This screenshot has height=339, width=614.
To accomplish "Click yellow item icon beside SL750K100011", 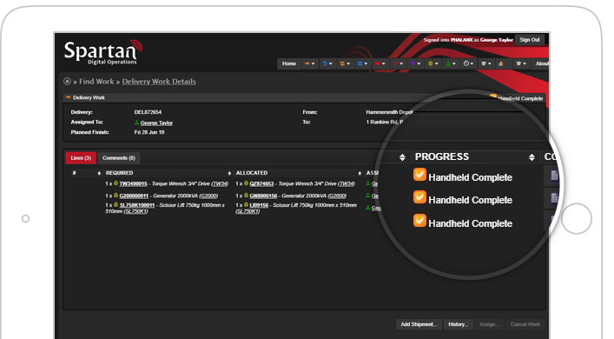I will click(116, 204).
